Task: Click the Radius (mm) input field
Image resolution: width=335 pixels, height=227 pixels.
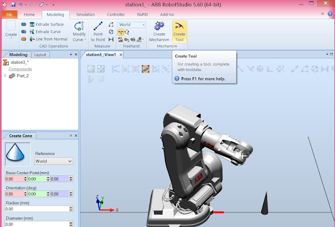Action: tap(37, 209)
